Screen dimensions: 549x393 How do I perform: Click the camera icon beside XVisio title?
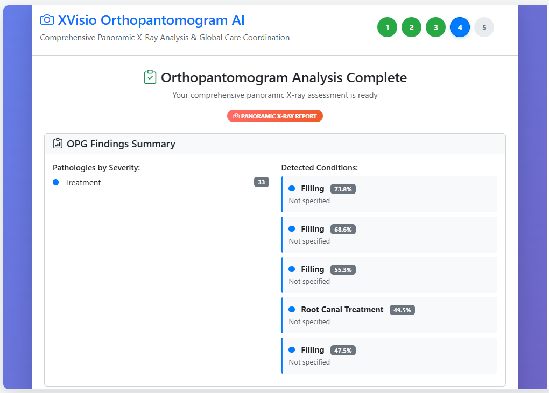tap(47, 20)
